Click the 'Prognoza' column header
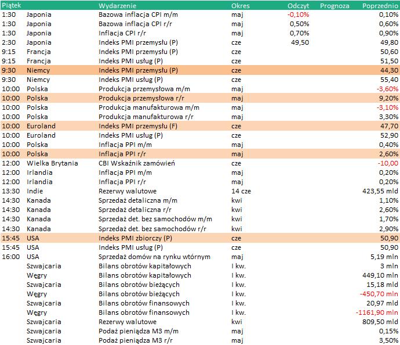 pyautogui.click(x=334, y=6)
